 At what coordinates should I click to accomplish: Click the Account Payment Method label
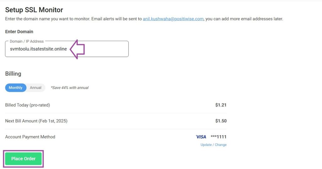(30, 137)
